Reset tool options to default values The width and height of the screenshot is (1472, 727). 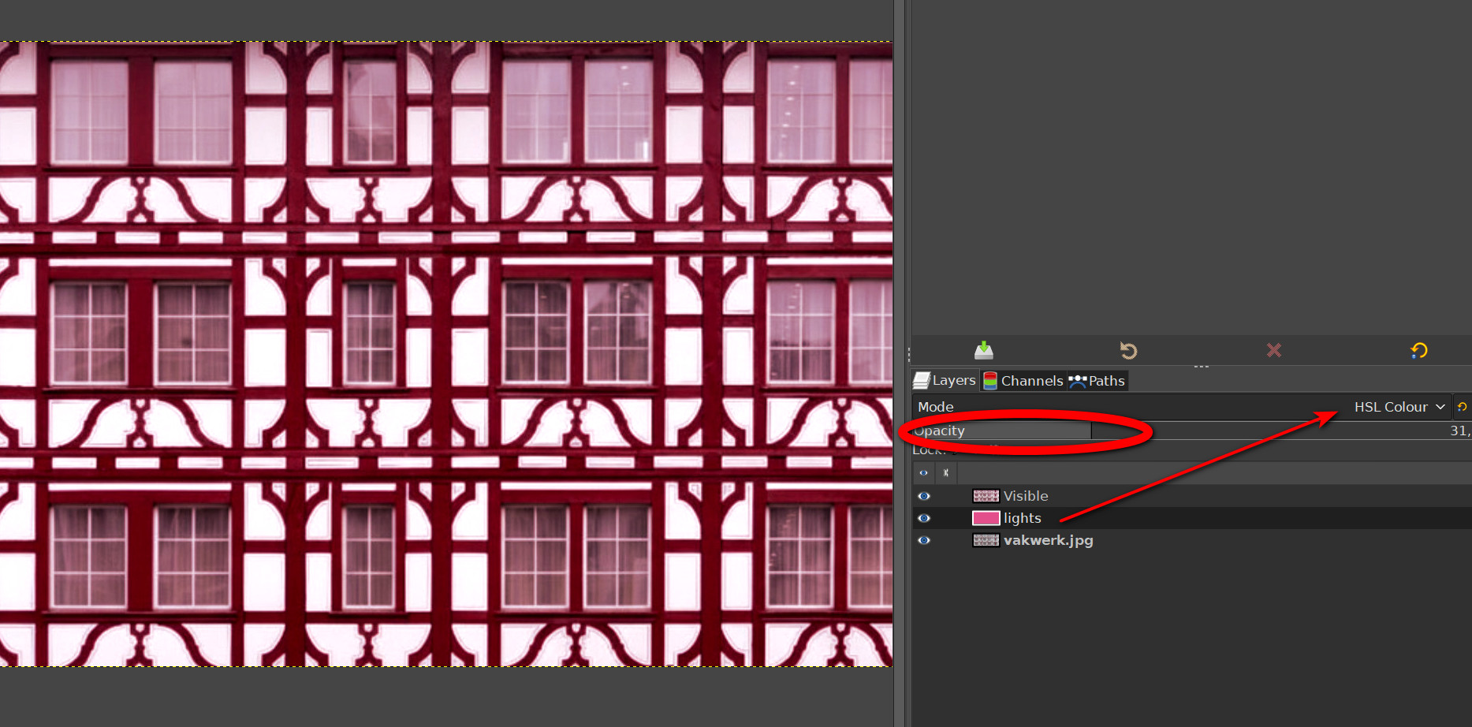(x=1418, y=350)
